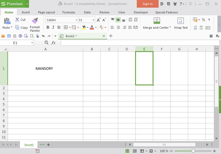Toggle Bold formatting
Image resolution: width=221 pixels, height=154 pixels.
[48, 27]
